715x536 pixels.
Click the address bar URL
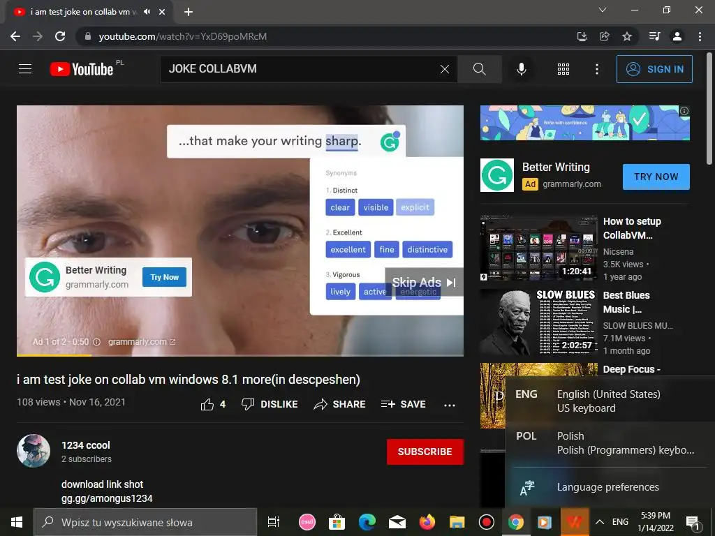click(183, 36)
